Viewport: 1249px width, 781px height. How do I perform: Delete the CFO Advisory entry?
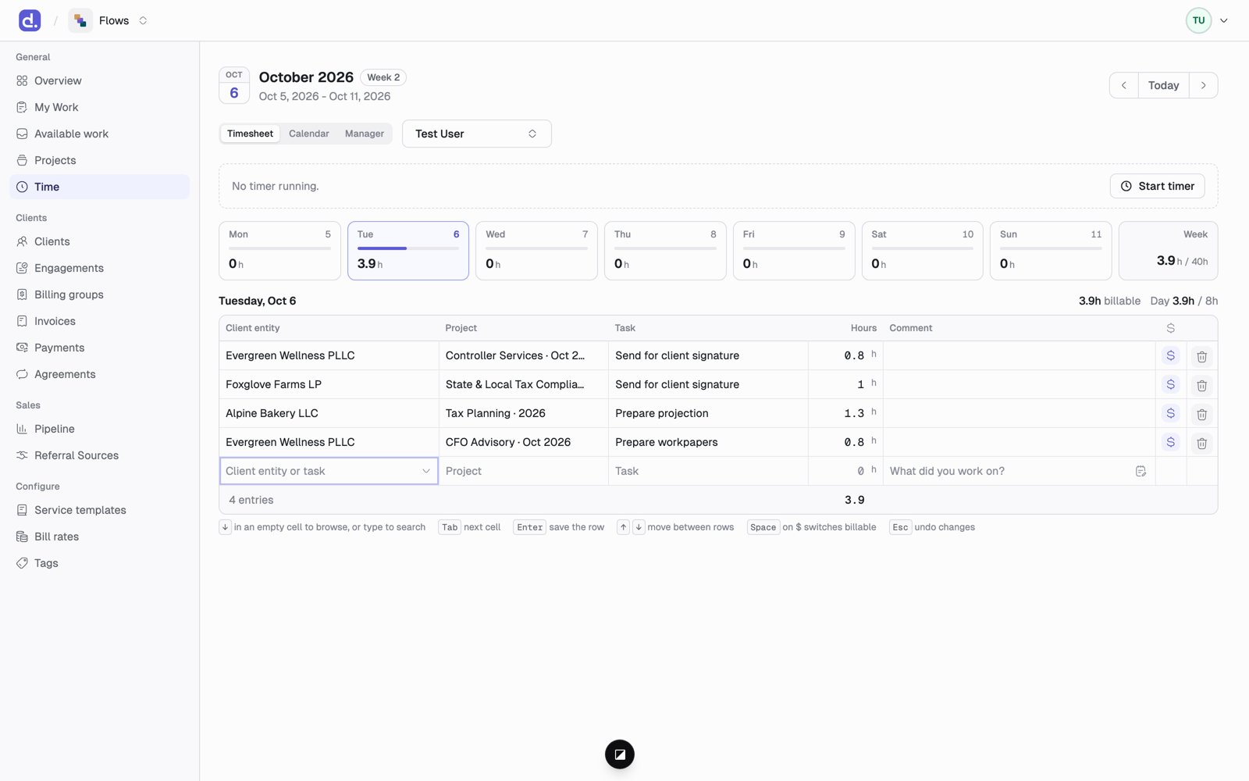(x=1201, y=443)
